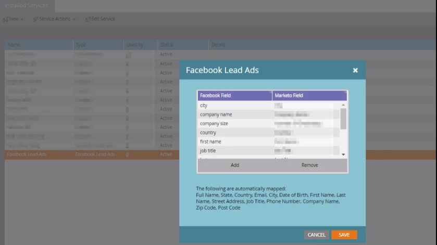Screen dimensions: 437x245
Task: Click the New toolbar icon
Action: (5, 19)
